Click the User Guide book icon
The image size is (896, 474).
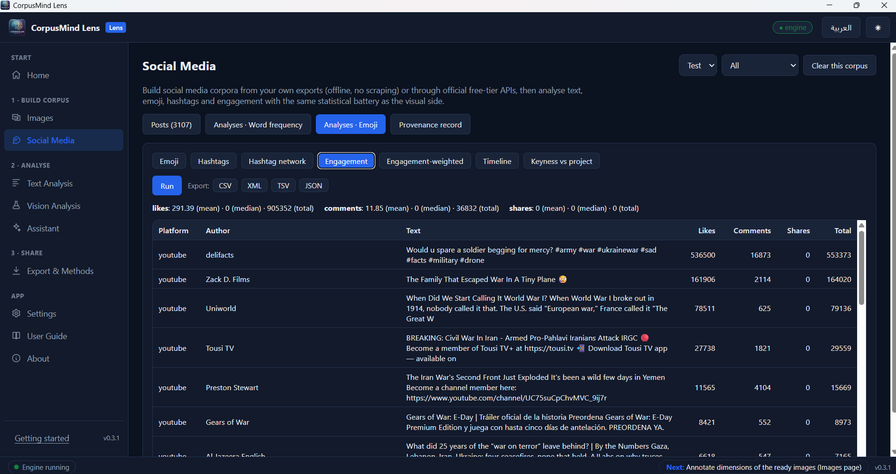tap(16, 336)
